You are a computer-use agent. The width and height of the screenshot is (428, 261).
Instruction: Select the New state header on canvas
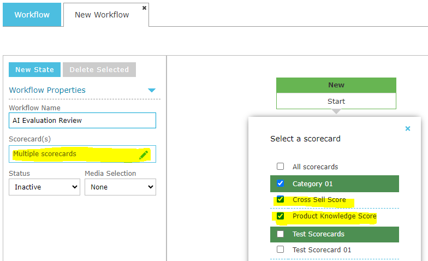(336, 85)
